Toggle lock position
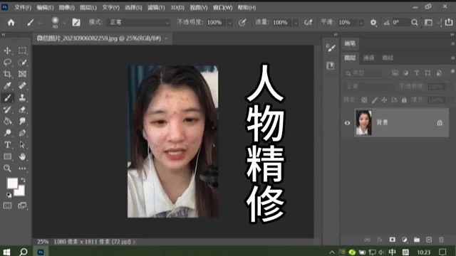Viewport: 456px width, 256px height. [x=384, y=100]
